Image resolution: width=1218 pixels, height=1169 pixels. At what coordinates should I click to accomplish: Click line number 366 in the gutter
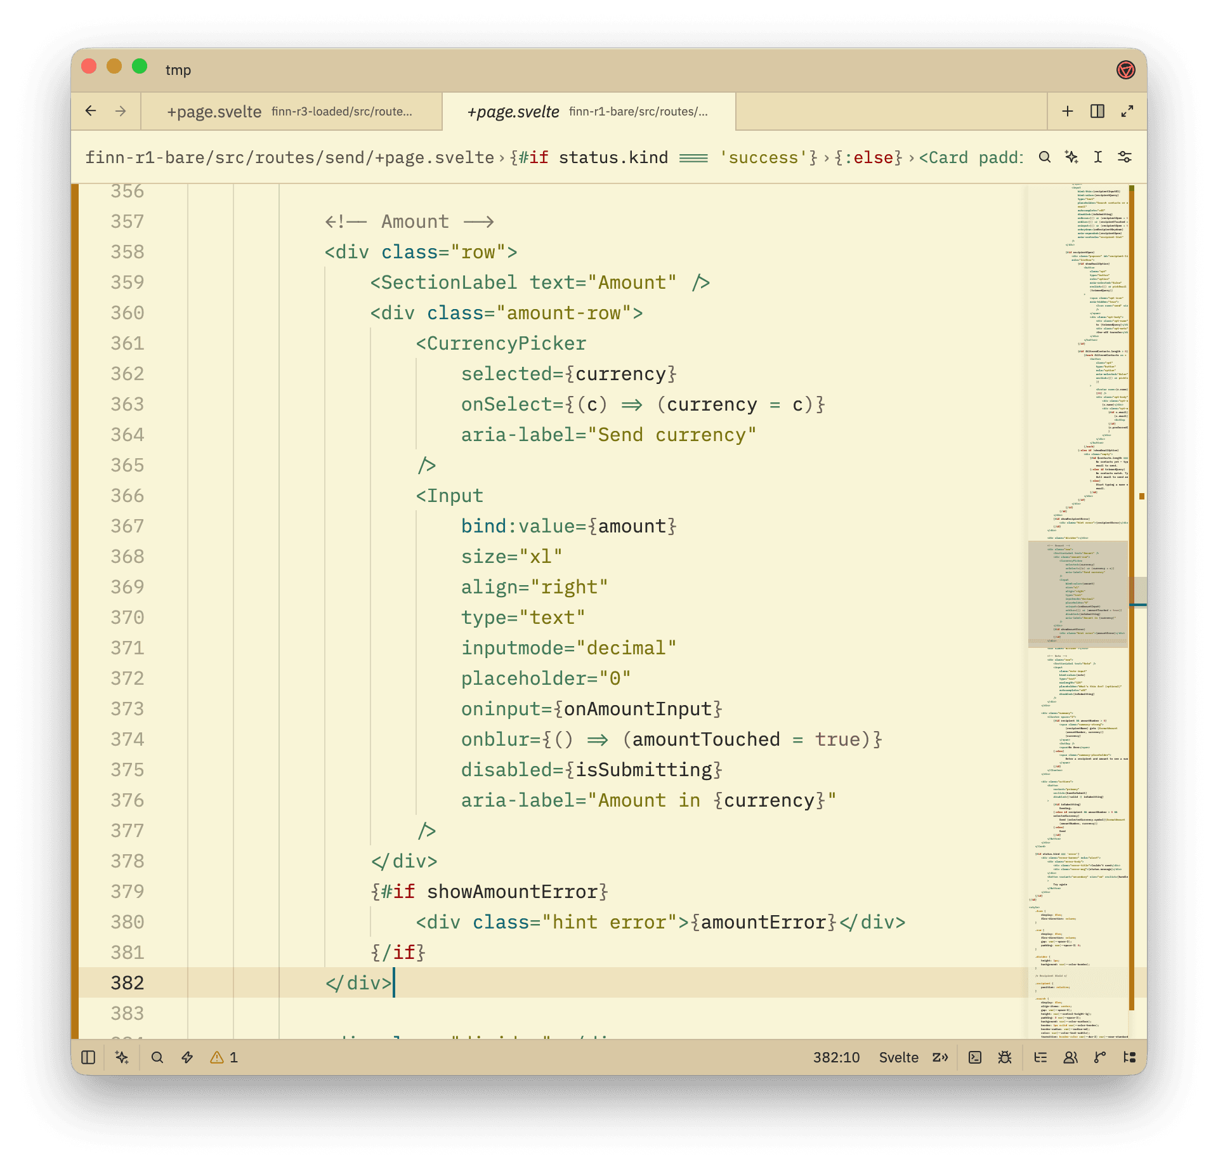tap(128, 496)
